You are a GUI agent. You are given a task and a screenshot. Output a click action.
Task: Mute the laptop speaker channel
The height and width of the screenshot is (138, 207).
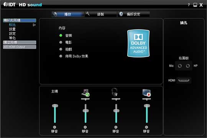click(x=85, y=127)
